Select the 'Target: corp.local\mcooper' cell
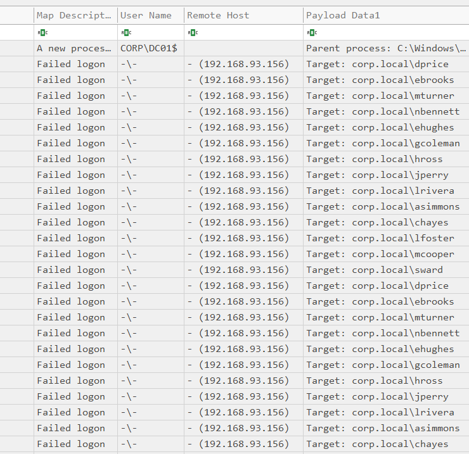 click(386, 254)
